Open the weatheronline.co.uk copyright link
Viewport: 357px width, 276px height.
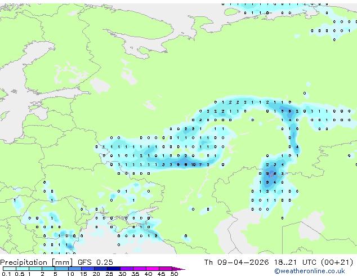tap(309, 271)
